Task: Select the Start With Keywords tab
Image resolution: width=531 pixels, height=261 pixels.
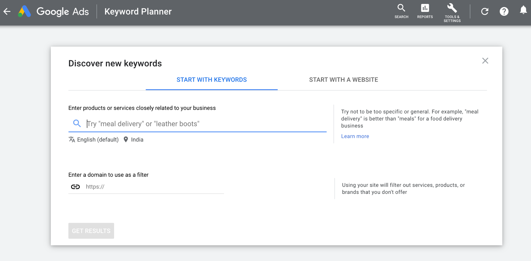Action: [x=212, y=80]
